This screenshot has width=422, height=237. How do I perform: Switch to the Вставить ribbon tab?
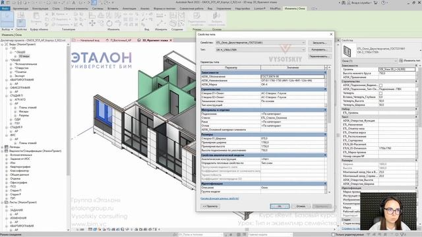pos(113,9)
